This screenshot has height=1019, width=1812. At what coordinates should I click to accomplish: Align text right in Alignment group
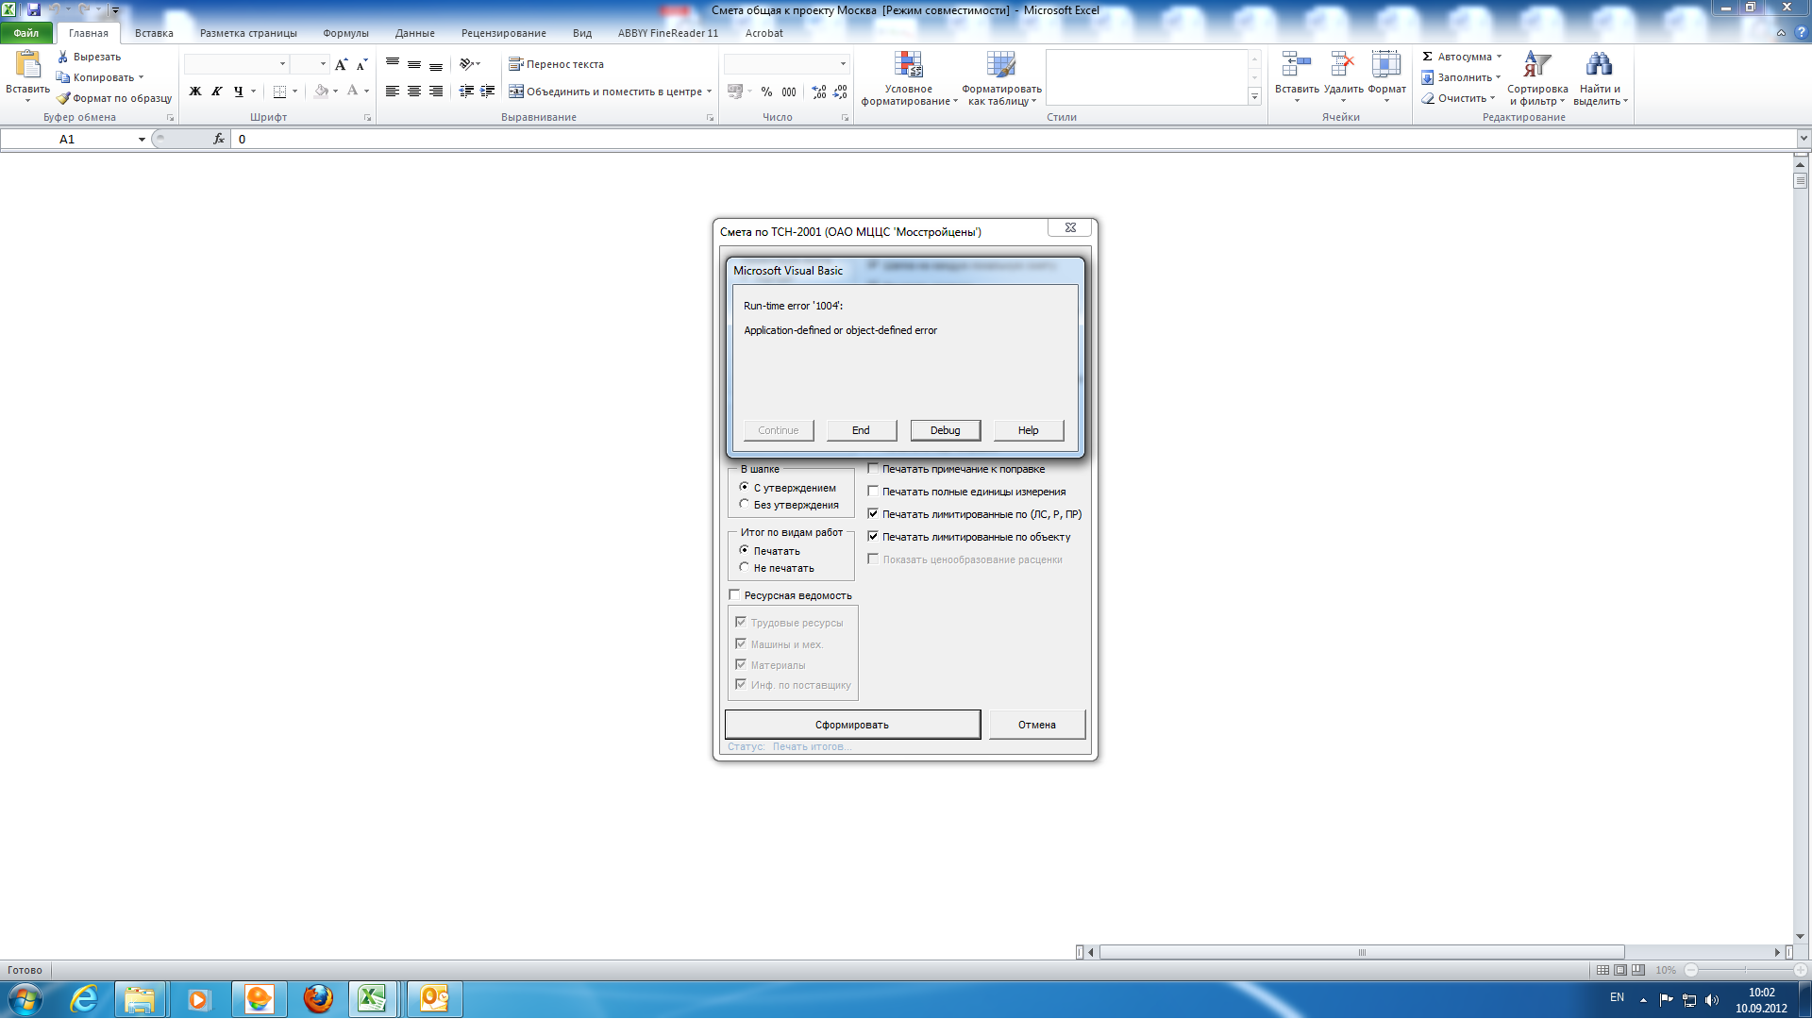click(436, 92)
